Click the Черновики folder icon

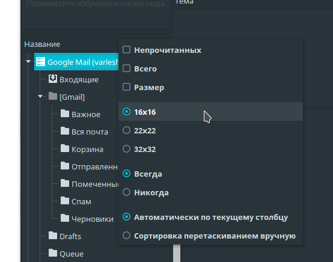65,218
